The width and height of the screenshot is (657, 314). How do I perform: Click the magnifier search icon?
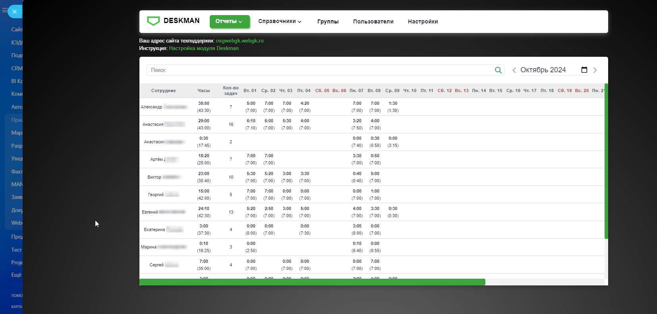498,70
